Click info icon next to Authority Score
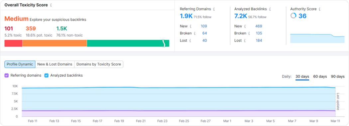The height and width of the screenshot is (126, 349). pyautogui.click(x=319, y=9)
